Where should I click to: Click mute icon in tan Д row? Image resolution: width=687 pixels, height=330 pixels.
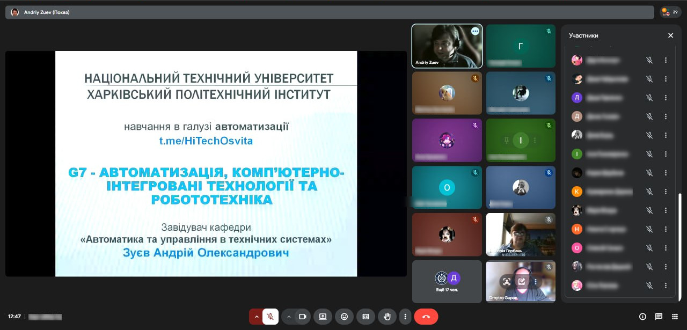[649, 116]
